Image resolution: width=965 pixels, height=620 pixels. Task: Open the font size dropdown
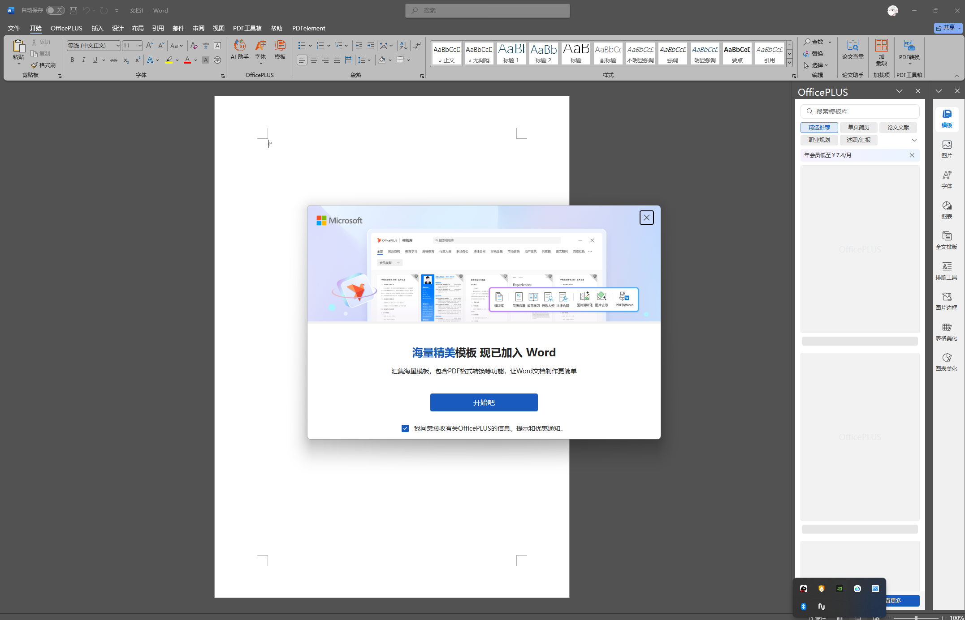pyautogui.click(x=139, y=46)
